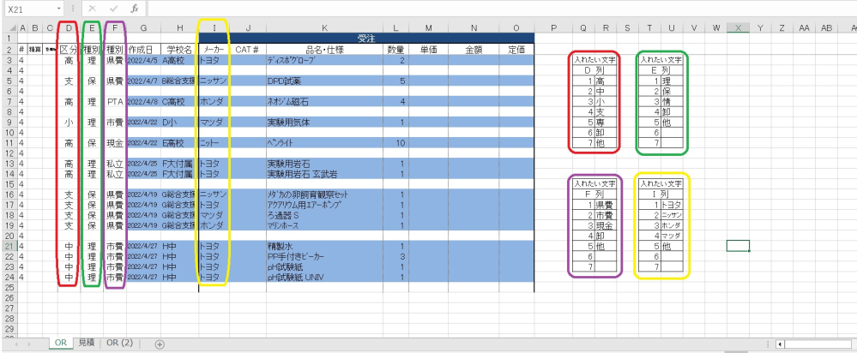Click the 金額 header cell

pyautogui.click(x=474, y=49)
